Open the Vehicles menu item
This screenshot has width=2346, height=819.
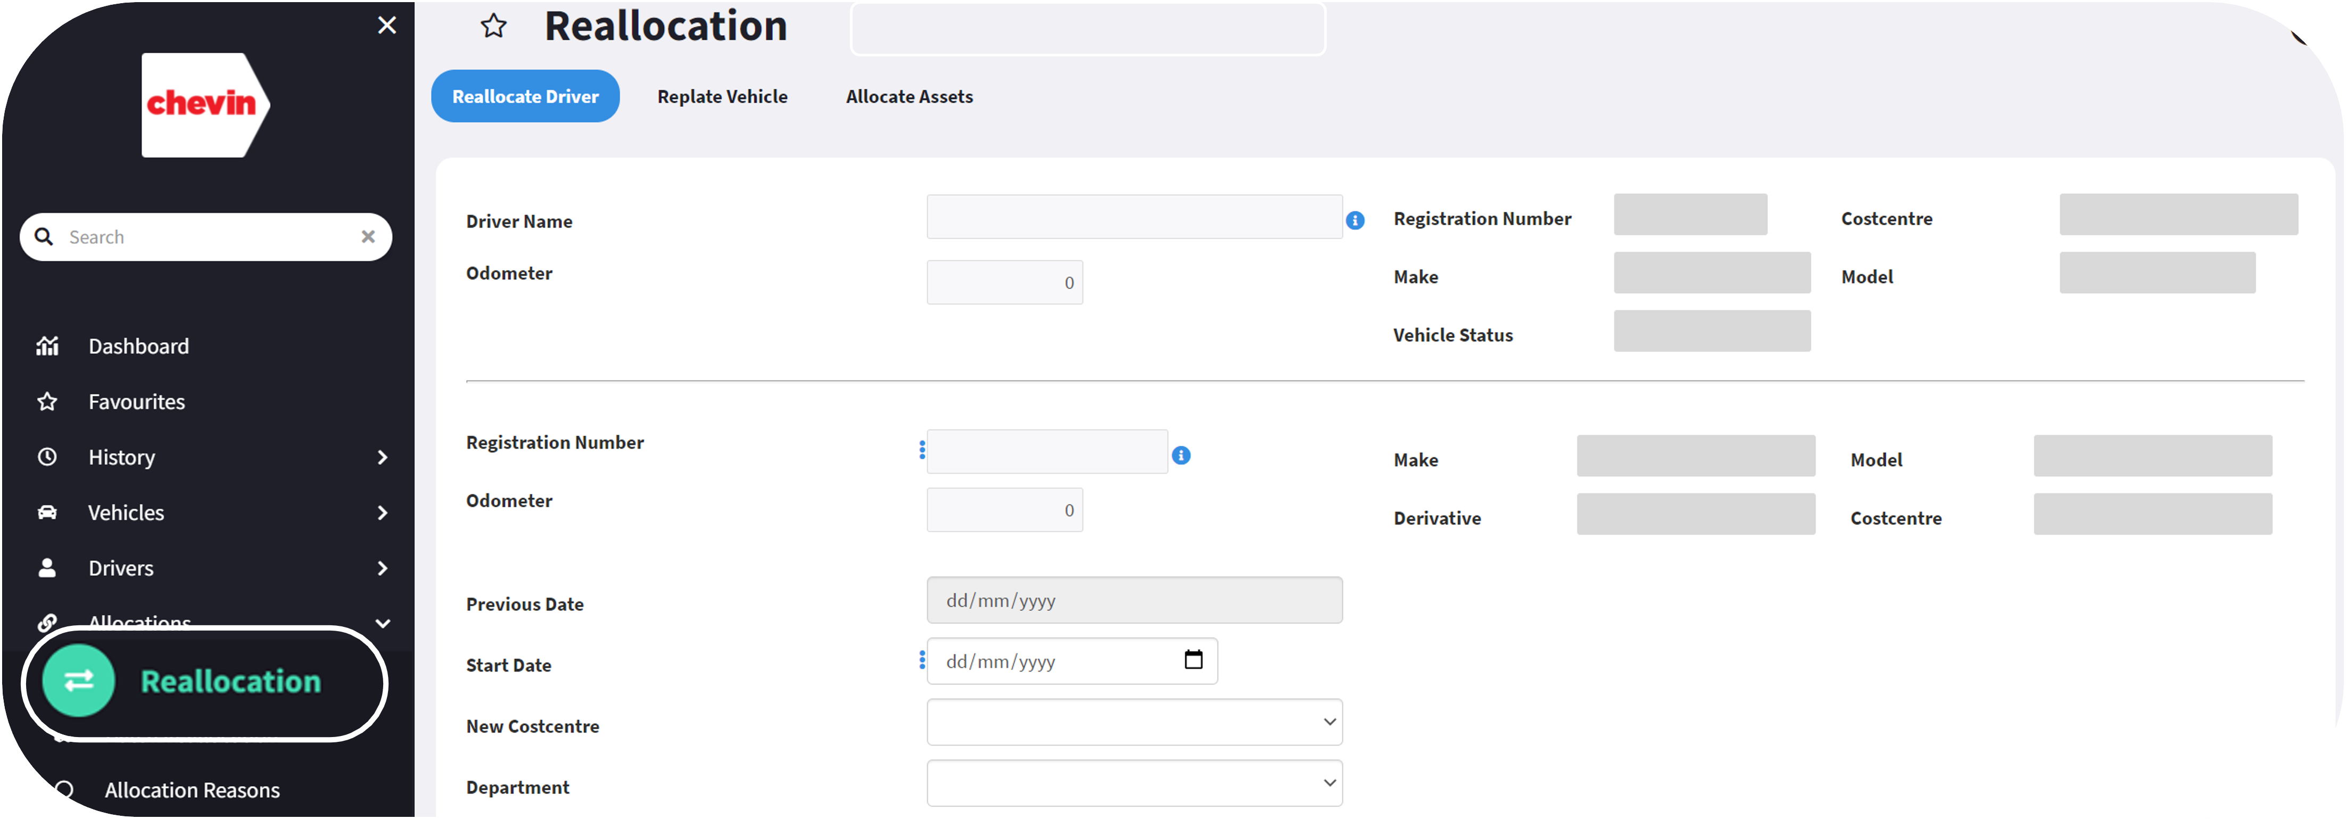pyautogui.click(x=126, y=513)
